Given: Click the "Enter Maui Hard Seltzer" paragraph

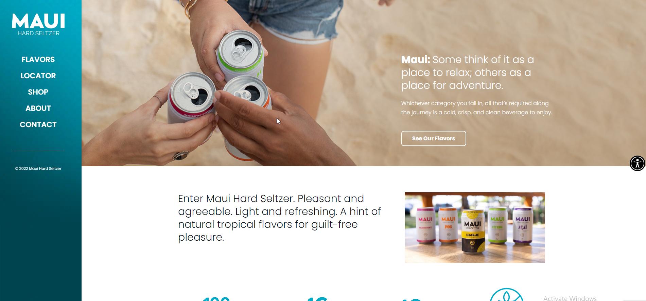Looking at the screenshot, I should click(x=279, y=218).
